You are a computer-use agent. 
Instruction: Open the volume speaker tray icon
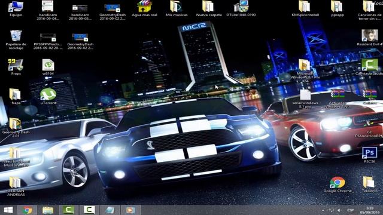[x=339, y=210]
